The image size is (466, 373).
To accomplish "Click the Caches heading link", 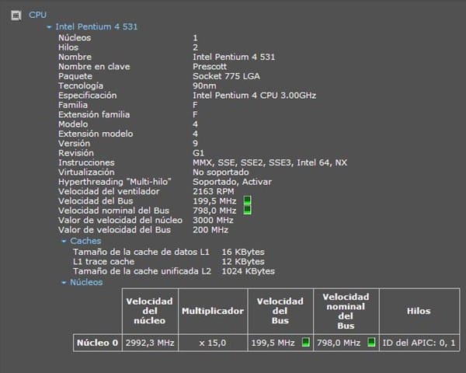I will click(85, 241).
